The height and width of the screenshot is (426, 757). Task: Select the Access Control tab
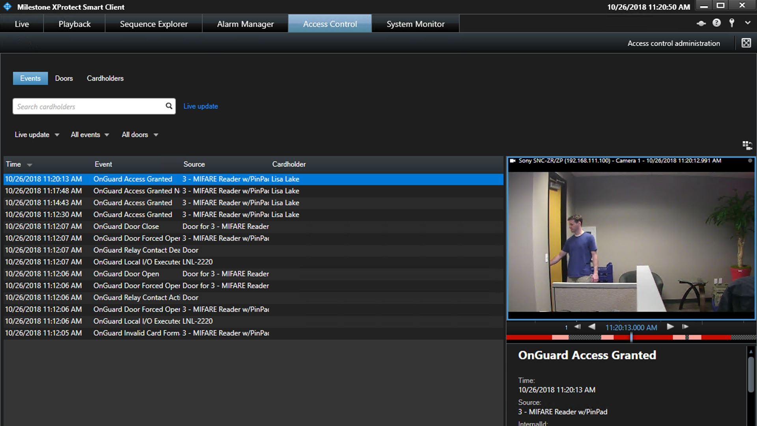click(330, 24)
